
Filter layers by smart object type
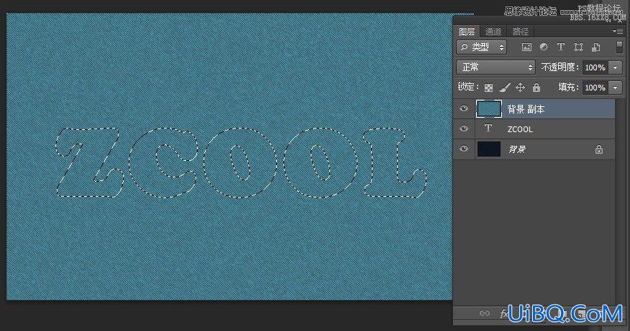[x=595, y=47]
